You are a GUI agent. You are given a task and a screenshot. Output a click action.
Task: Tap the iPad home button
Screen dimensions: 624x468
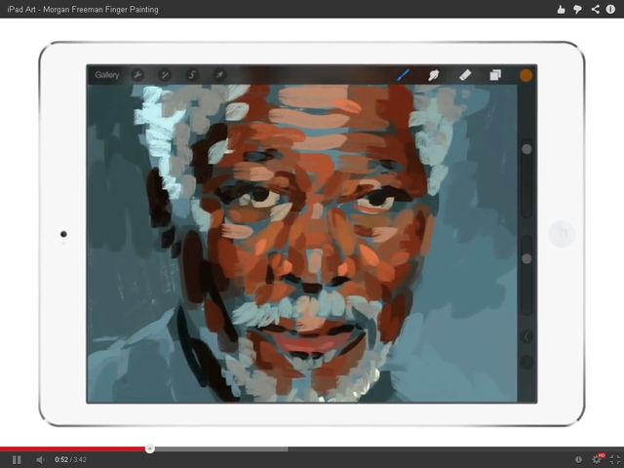pyautogui.click(x=562, y=234)
